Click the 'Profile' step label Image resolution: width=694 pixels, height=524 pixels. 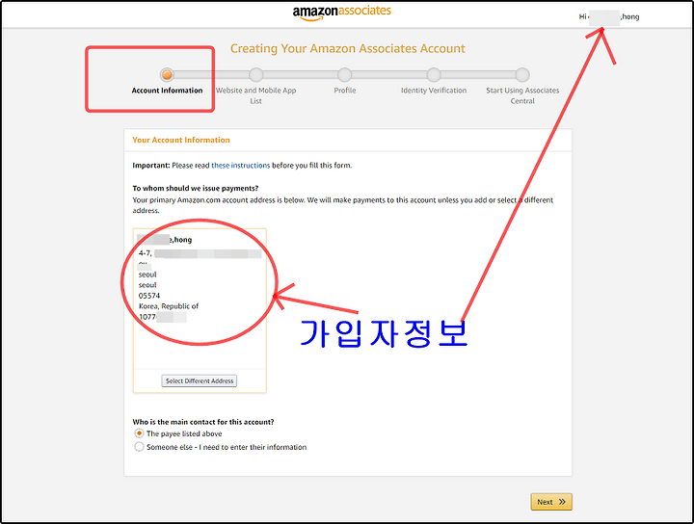345,91
